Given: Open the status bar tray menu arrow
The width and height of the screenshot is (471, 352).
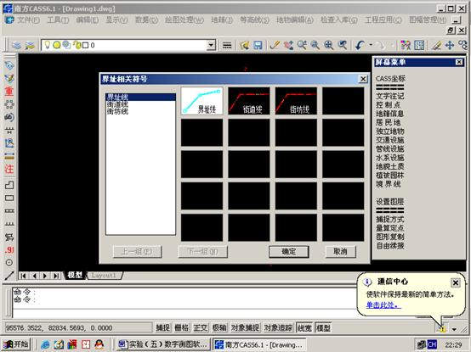Looking at the screenshot, I should (x=454, y=329).
